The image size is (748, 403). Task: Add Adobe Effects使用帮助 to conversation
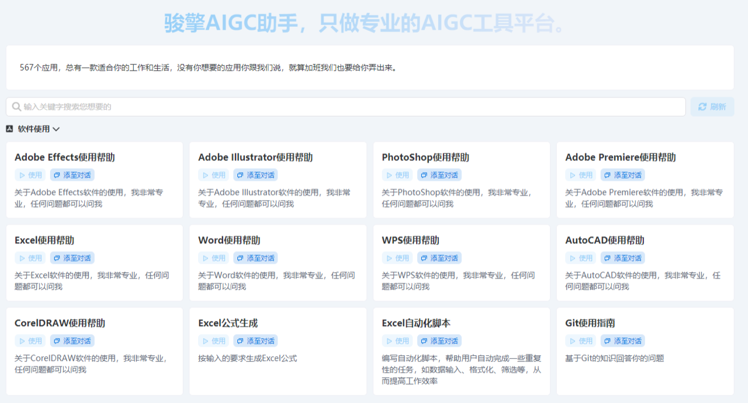(72, 175)
